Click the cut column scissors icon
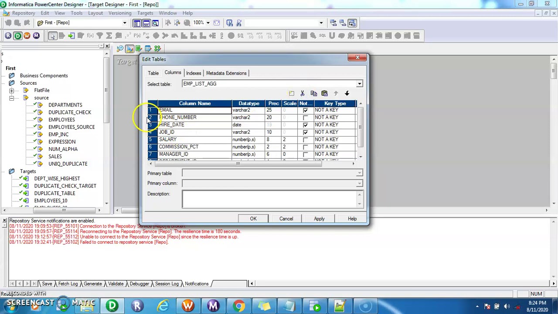558x314 pixels. click(x=303, y=93)
